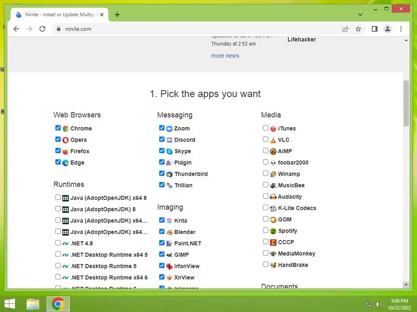This screenshot has height=312, width=417.
Task: Click the foobar2000 alien icon
Action: click(273, 163)
